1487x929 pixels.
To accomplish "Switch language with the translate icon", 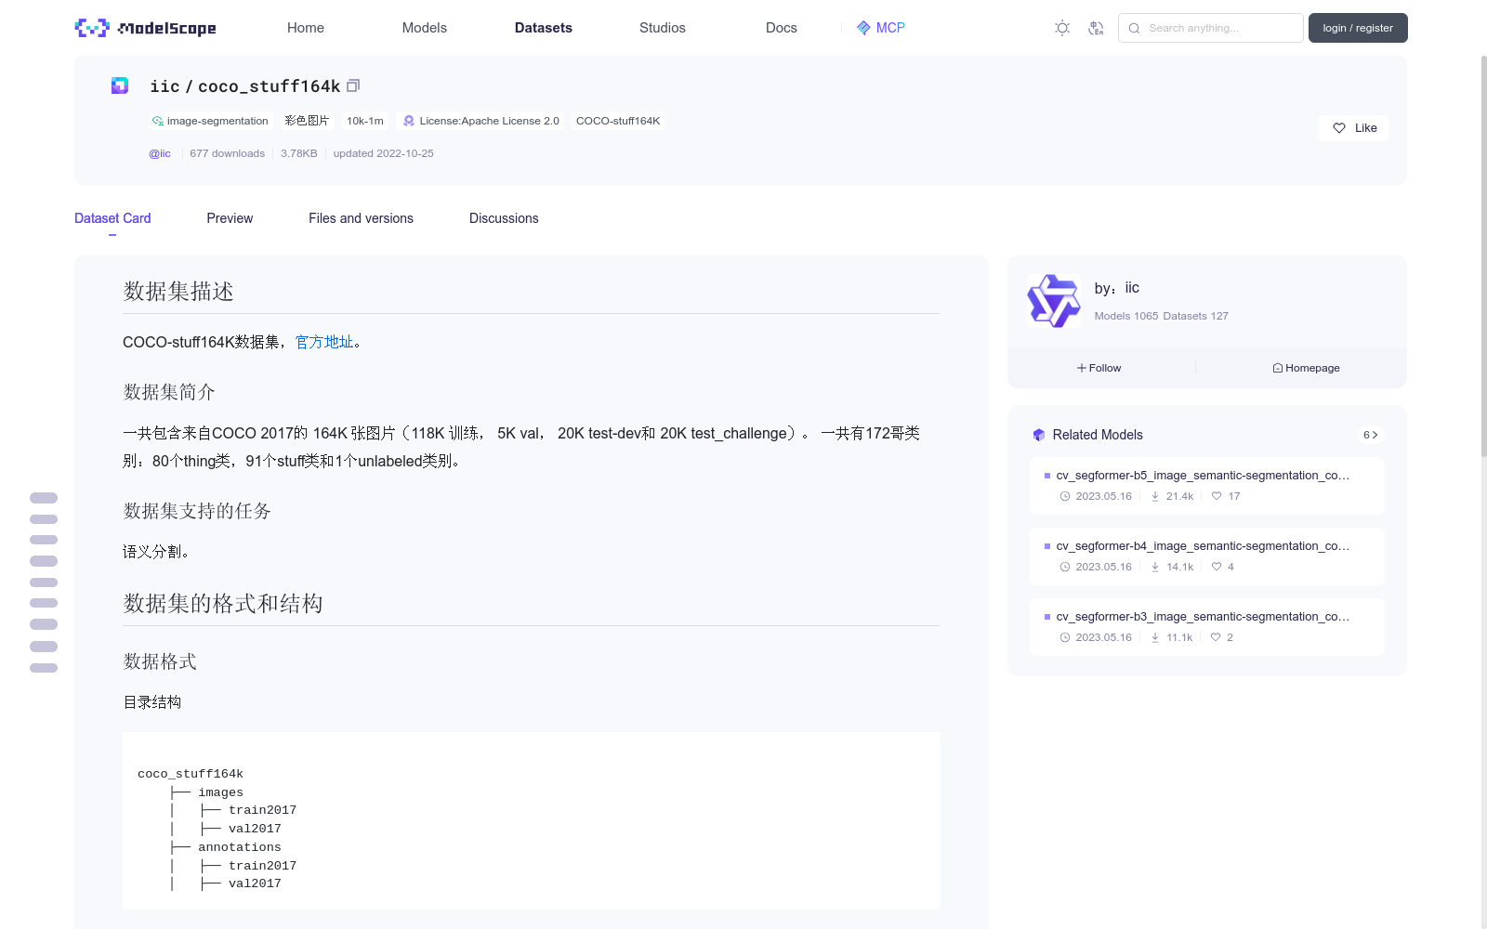I will click(1096, 28).
